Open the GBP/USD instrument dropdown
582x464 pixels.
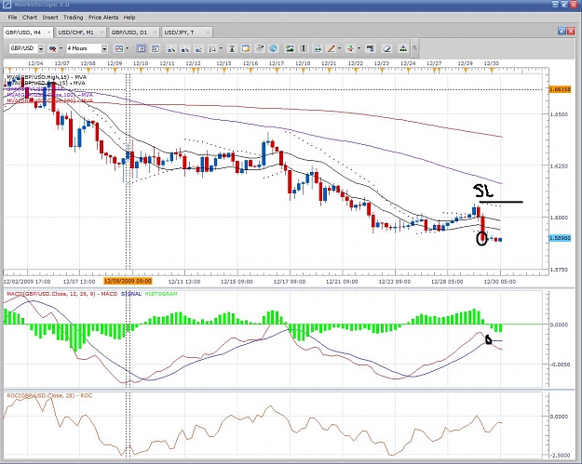[x=41, y=48]
